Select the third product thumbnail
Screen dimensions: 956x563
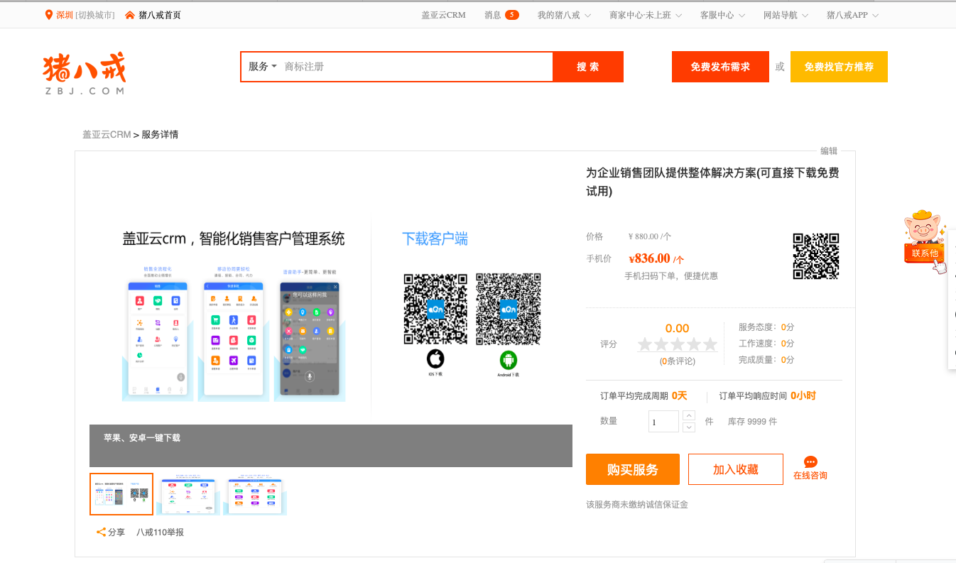(x=255, y=493)
